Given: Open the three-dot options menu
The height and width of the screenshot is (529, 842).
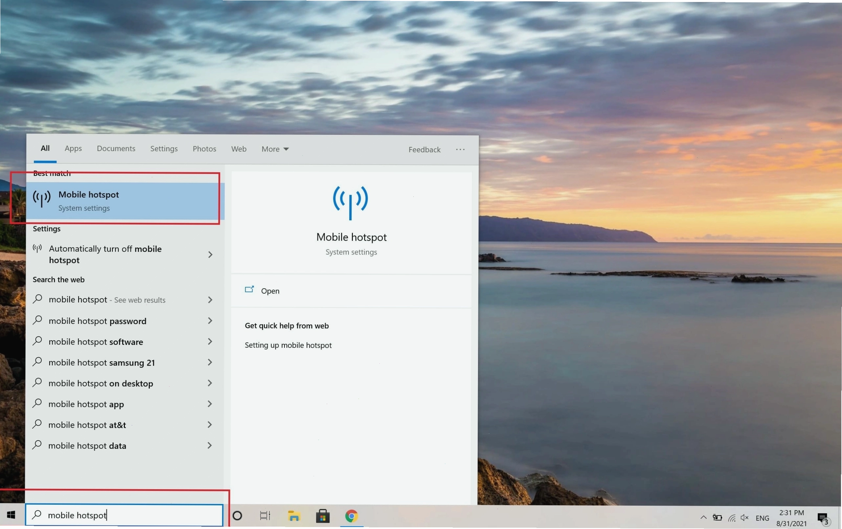Looking at the screenshot, I should [460, 149].
